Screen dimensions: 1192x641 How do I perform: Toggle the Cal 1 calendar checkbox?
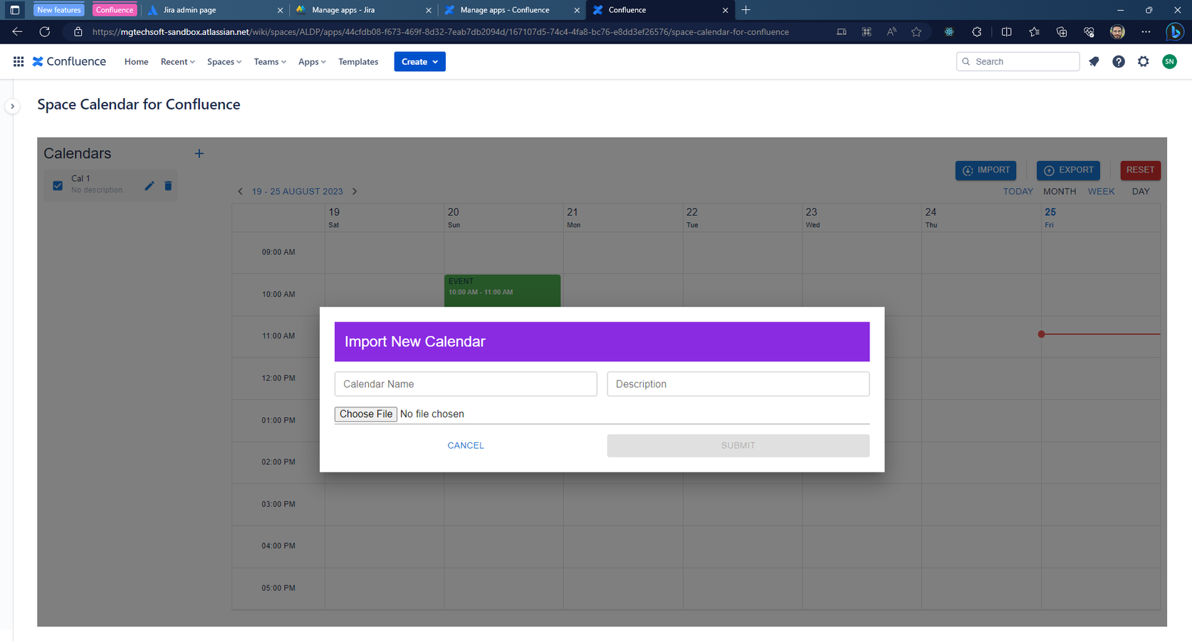click(58, 186)
